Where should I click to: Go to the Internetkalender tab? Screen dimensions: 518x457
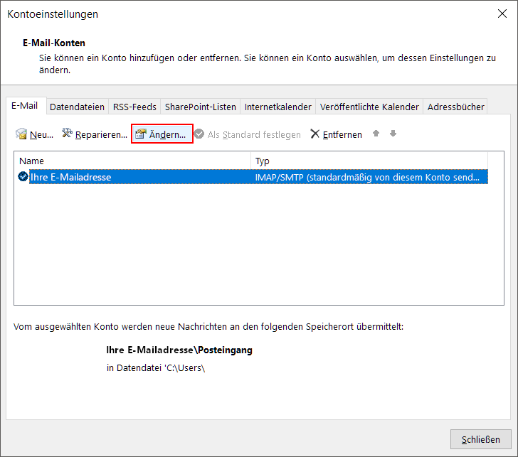277,107
